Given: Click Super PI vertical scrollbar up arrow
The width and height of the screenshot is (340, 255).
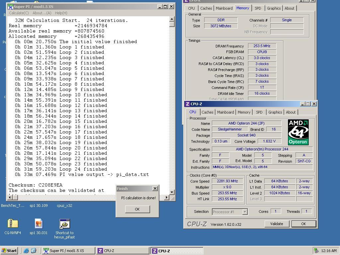Looking at the screenshot, I should tap(172, 19).
